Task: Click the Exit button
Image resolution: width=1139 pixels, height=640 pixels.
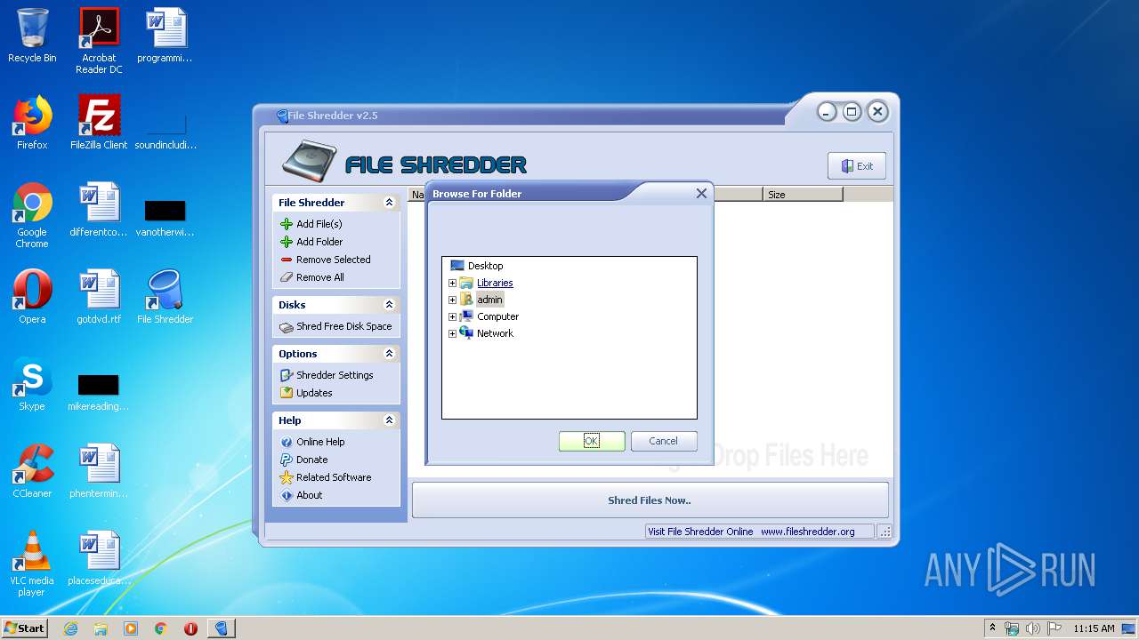Action: (857, 166)
